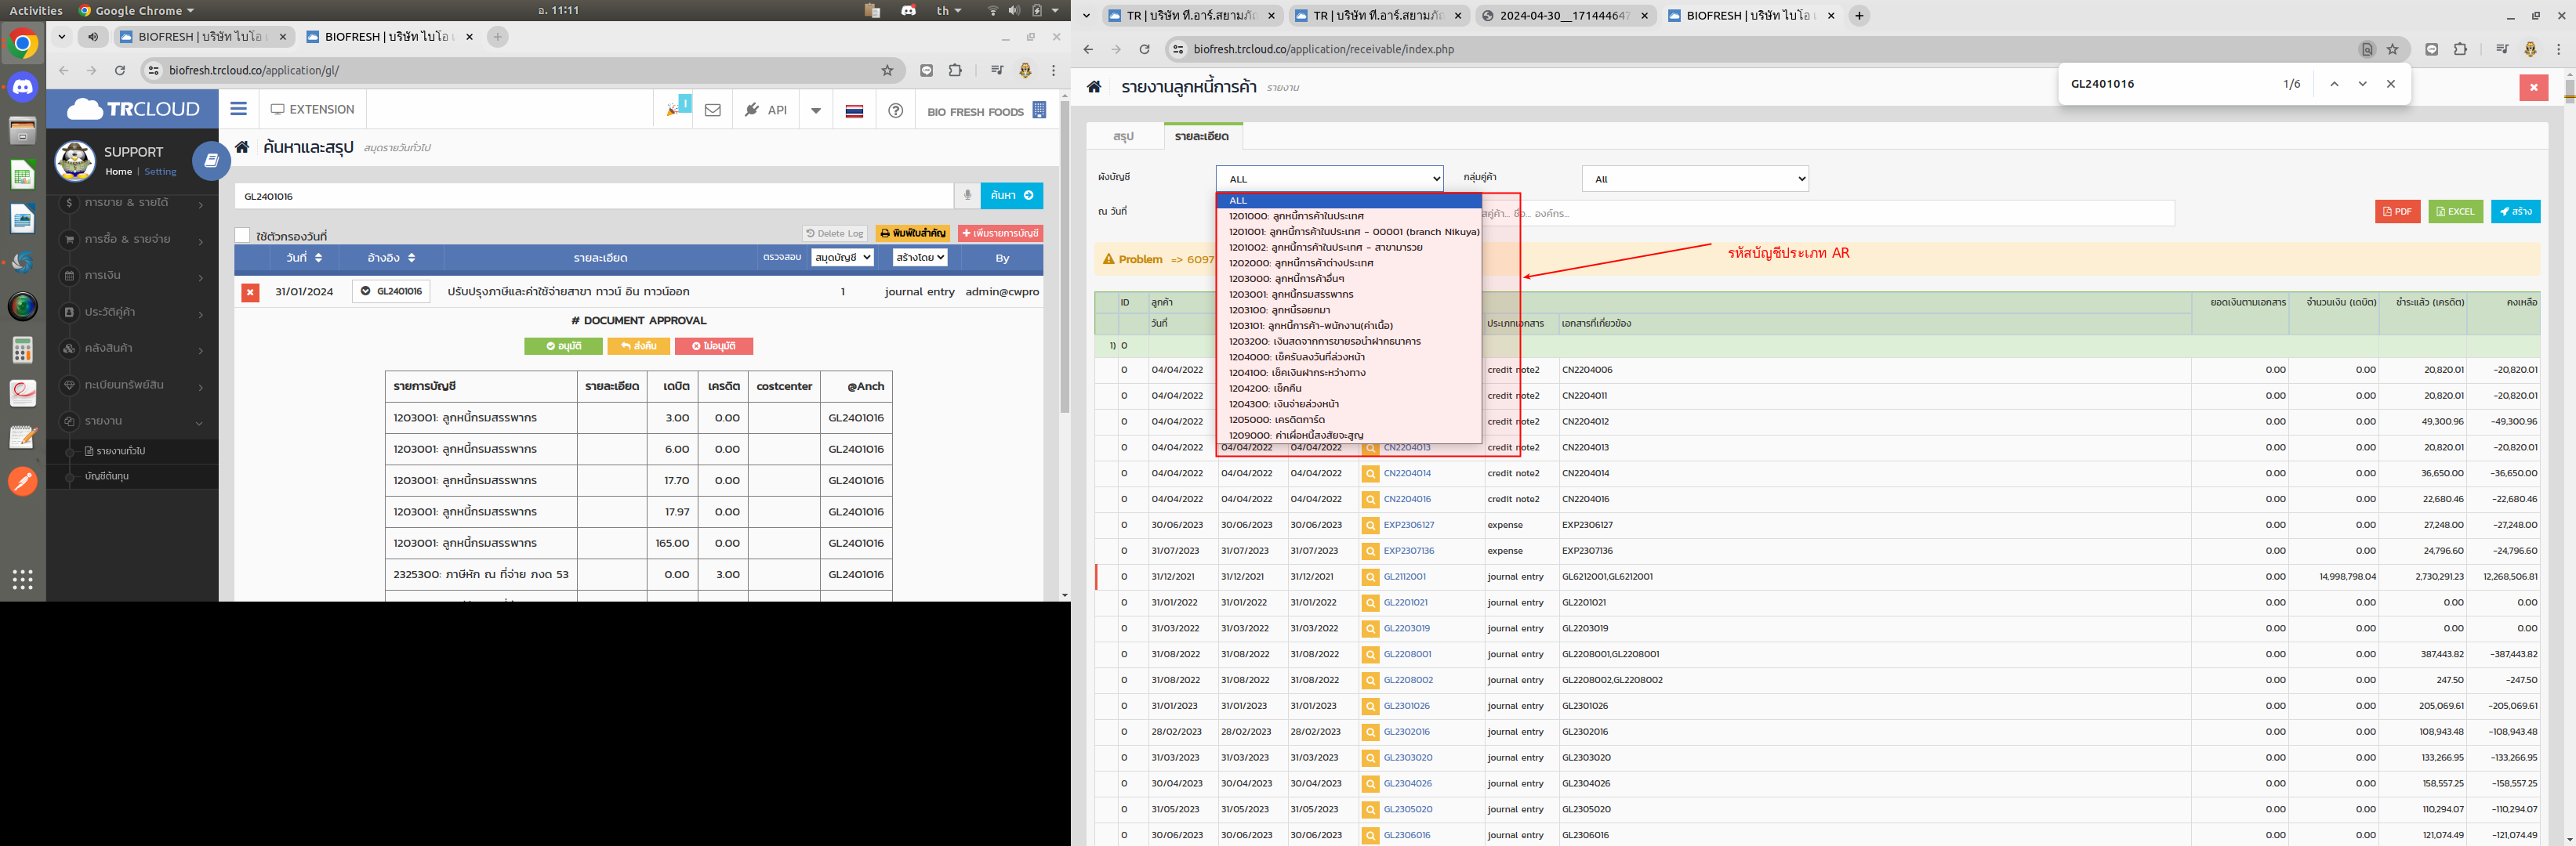This screenshot has width=2576, height=846.
Task: Close the receivable report with the red X button
Action: click(x=2533, y=88)
